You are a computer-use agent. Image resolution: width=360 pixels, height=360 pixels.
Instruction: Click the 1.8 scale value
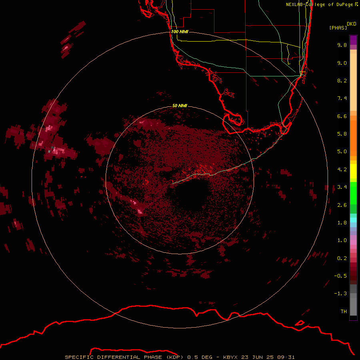pyautogui.click(x=342, y=223)
